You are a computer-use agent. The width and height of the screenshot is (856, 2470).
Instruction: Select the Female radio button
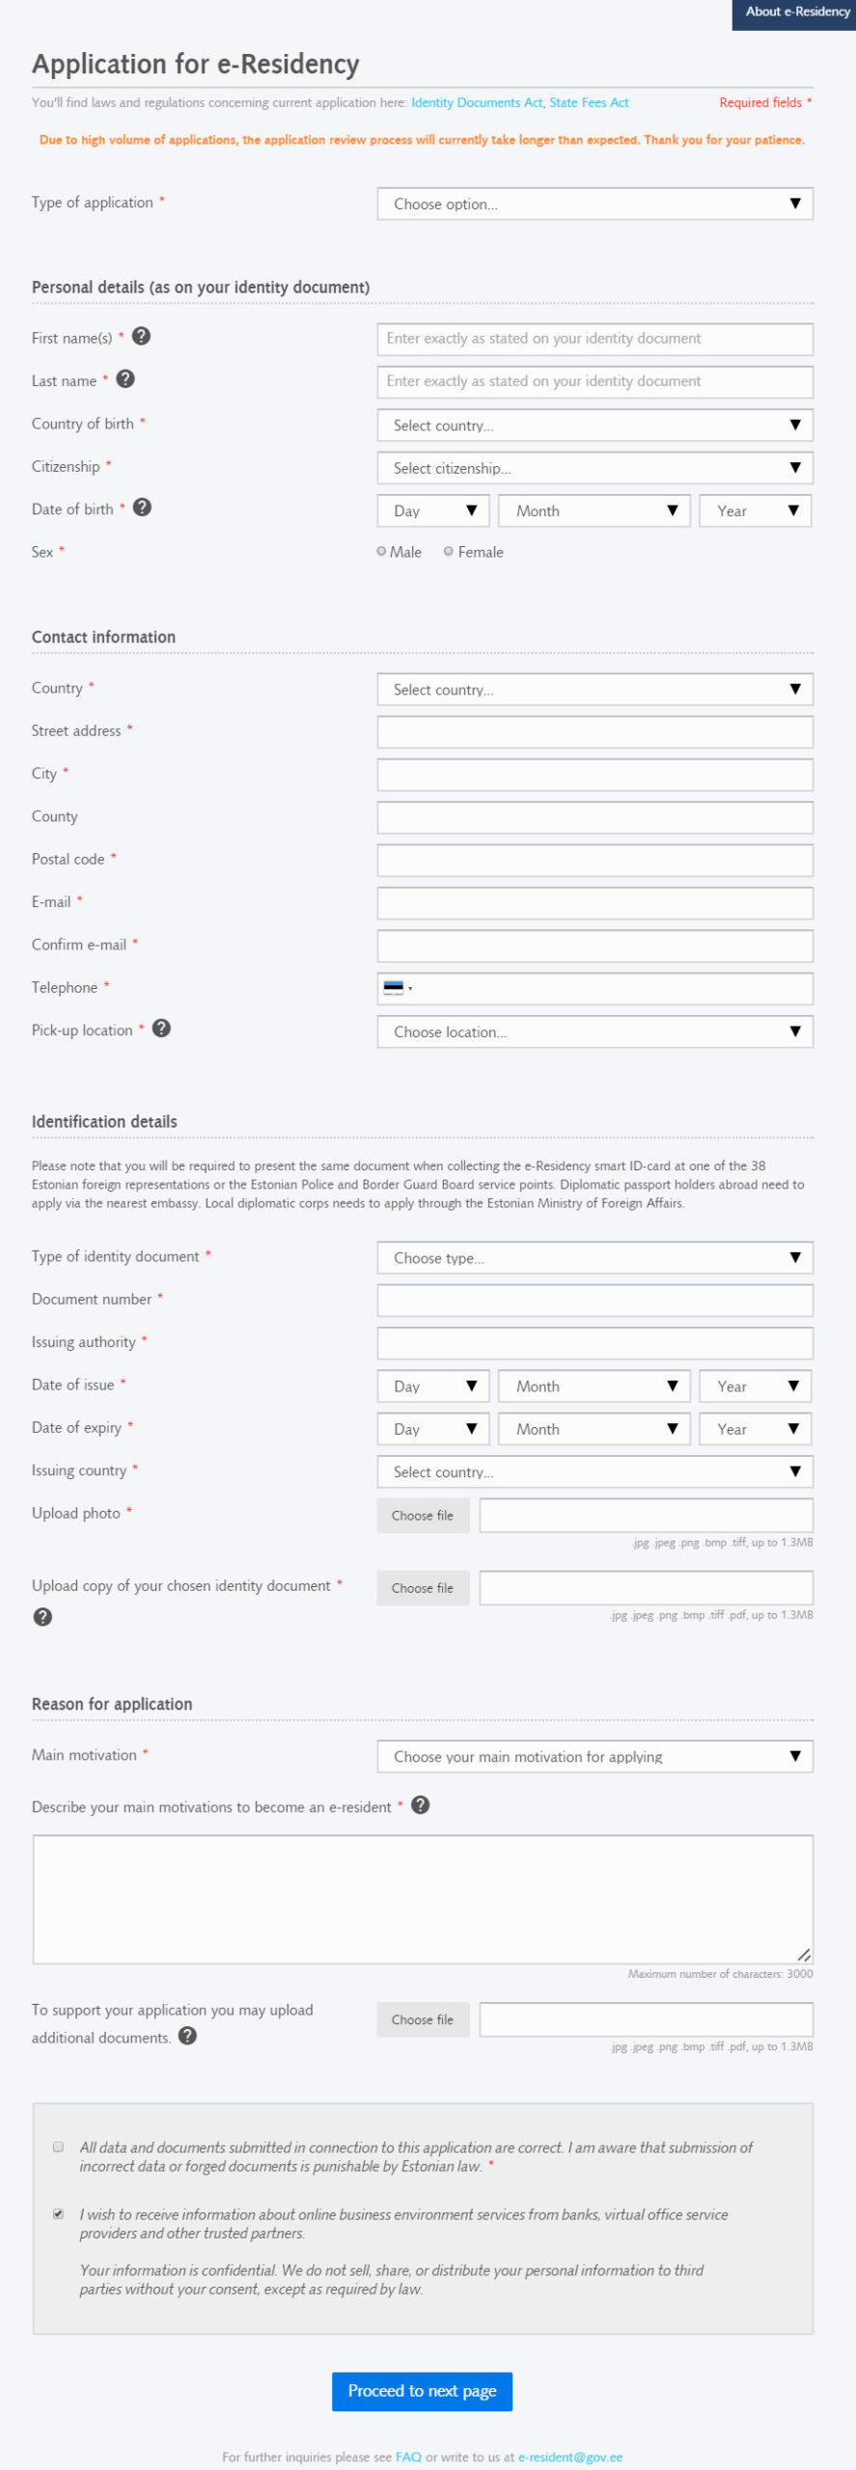[x=449, y=552]
